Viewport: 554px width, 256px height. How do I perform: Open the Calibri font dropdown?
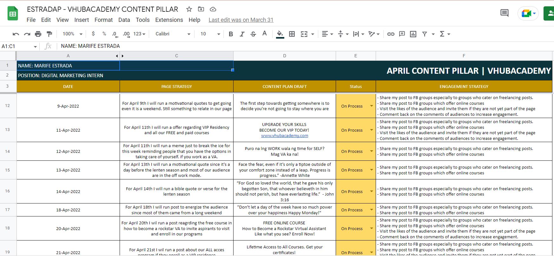coord(173,34)
